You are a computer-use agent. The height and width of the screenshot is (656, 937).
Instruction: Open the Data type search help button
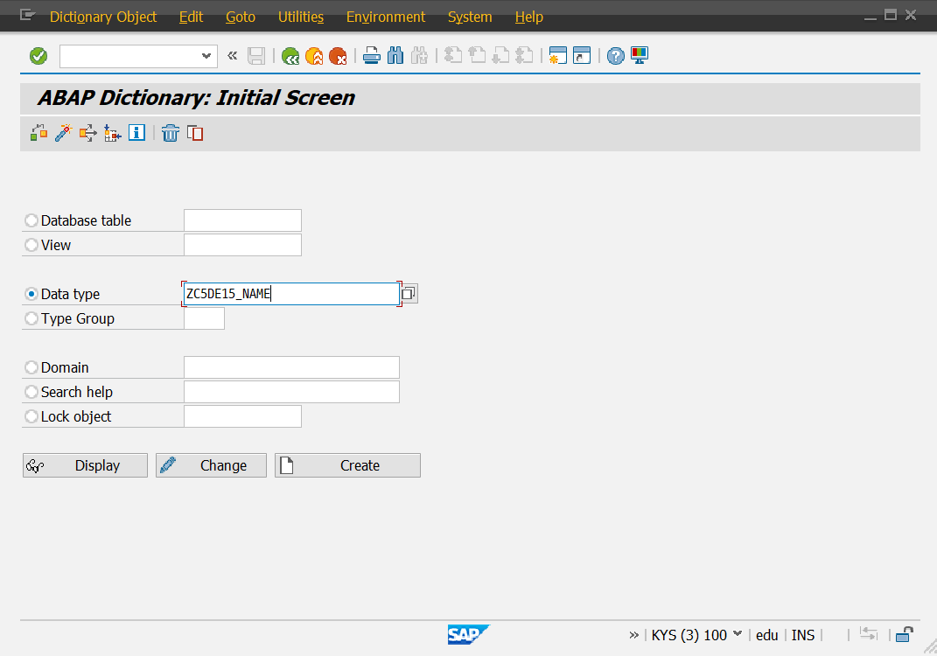coord(409,293)
